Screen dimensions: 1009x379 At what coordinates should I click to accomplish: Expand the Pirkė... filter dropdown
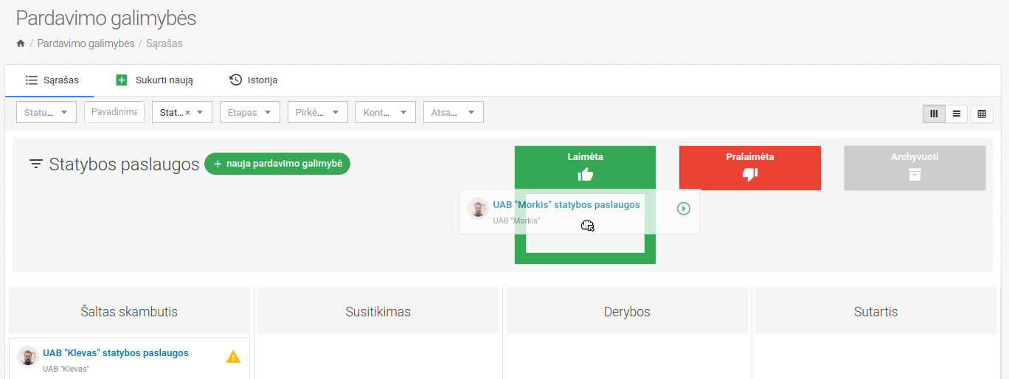pyautogui.click(x=317, y=112)
